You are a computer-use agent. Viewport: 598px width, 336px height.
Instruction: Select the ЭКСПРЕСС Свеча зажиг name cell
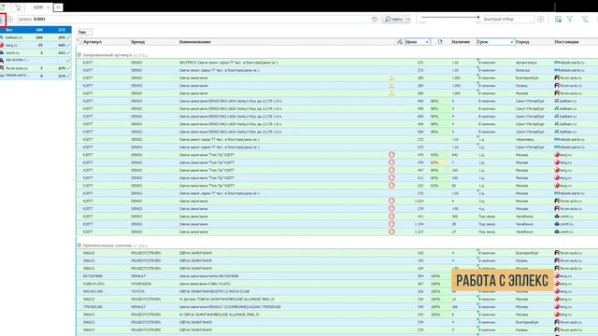[x=228, y=63]
